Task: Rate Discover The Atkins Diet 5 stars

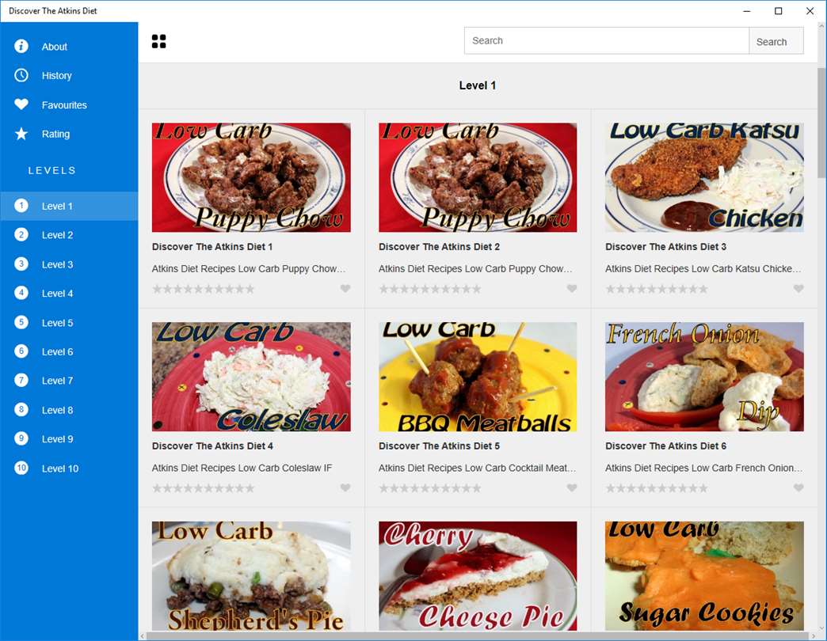Action: click(x=430, y=487)
